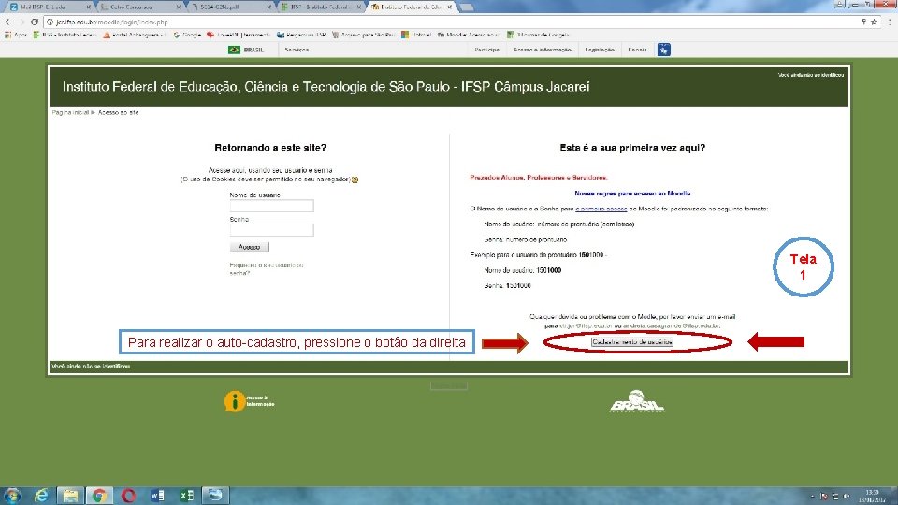Click the forgot username or password link
The image size is (898, 505).
click(267, 269)
